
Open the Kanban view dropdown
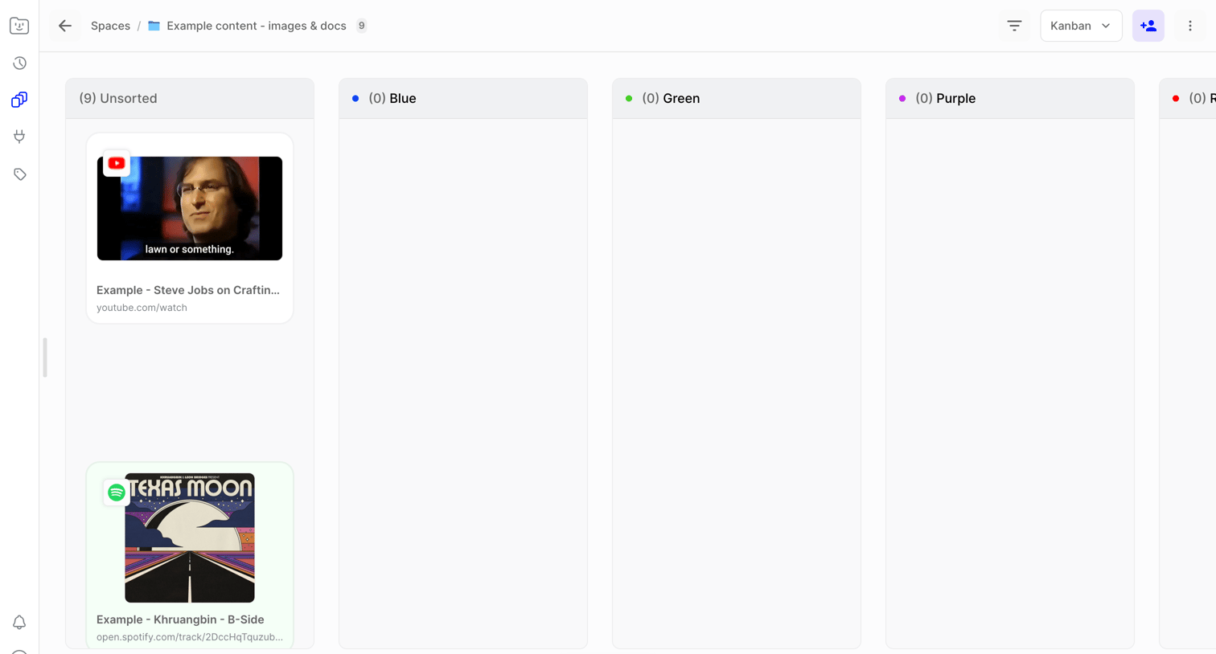1081,26
